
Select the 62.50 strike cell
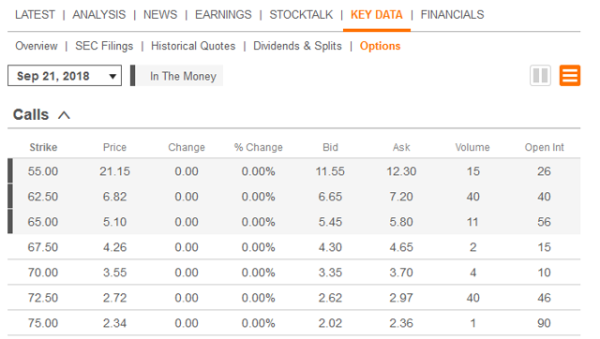43,197
